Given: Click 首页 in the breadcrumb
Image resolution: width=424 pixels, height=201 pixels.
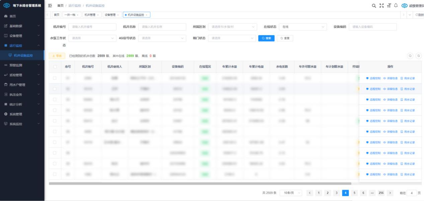Looking at the screenshot, I should click(x=60, y=6).
